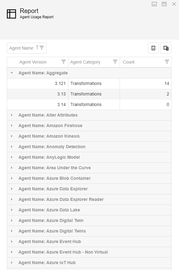Expand the Azure Event Hub agent group
Viewport: 179px width, 270px height.
(x=11, y=241)
